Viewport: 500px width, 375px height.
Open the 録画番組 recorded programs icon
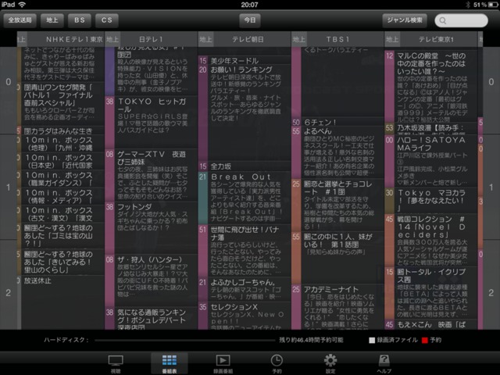click(223, 360)
